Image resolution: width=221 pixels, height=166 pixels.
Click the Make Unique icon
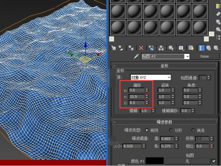click(x=161, y=48)
